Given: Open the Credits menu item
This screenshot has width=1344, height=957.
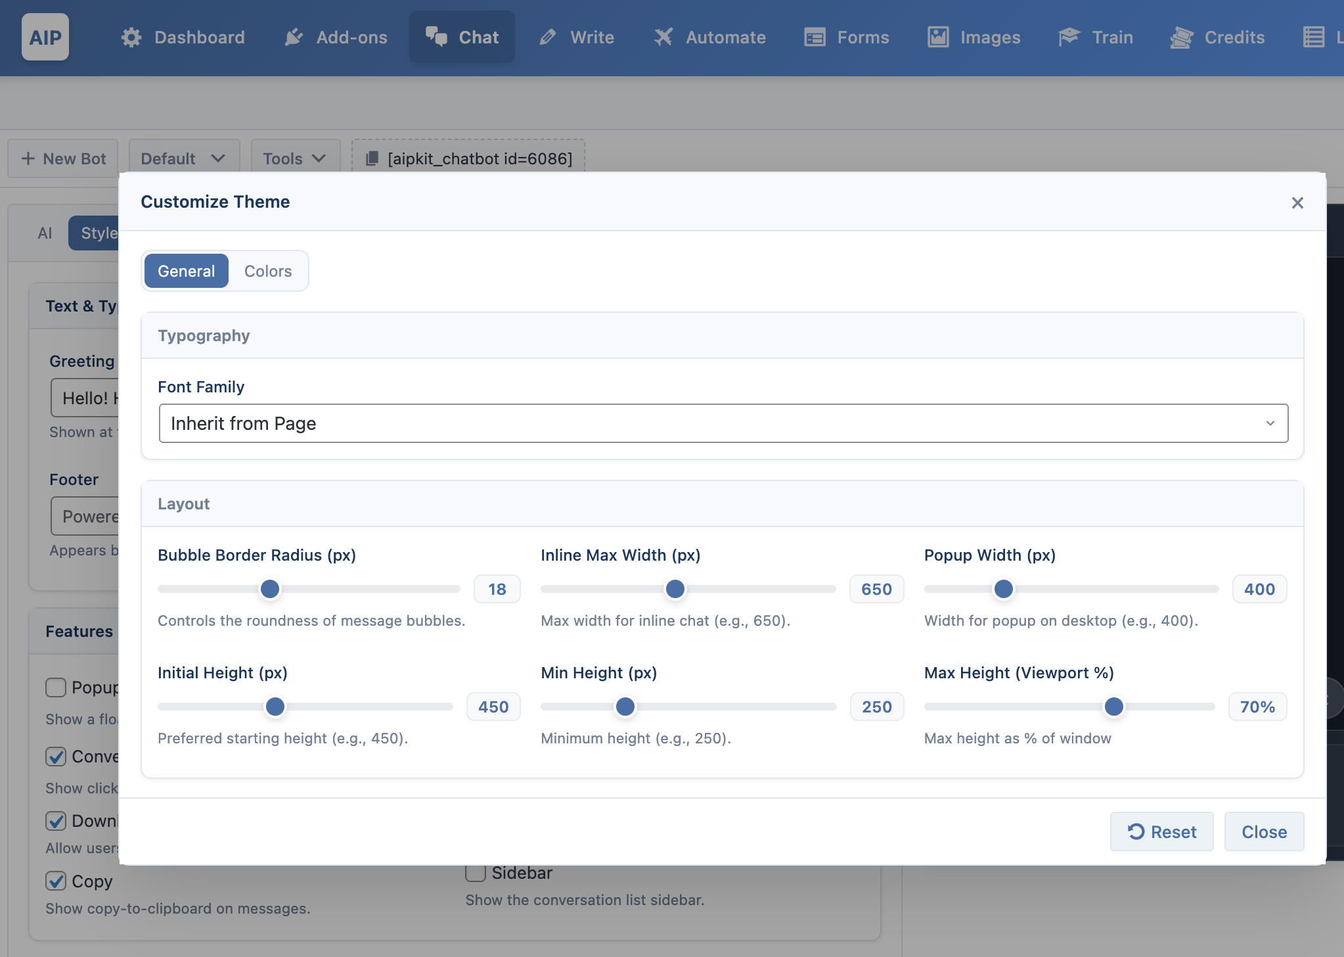Looking at the screenshot, I should [x=1217, y=37].
